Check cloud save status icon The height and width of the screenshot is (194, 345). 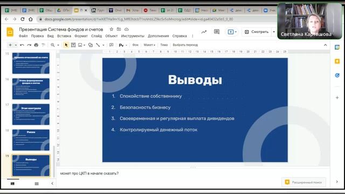(127, 29)
